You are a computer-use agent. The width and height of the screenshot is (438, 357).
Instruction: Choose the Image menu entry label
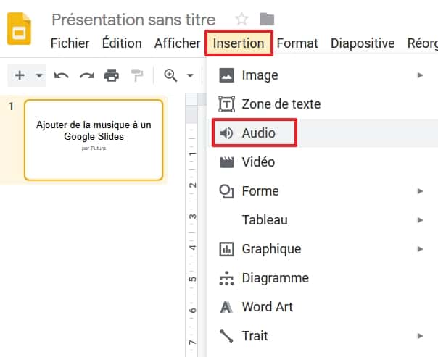tap(260, 75)
